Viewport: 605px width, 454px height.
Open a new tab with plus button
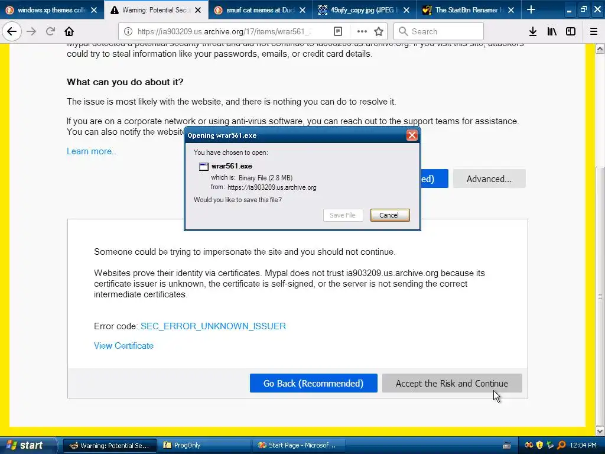point(531,9)
